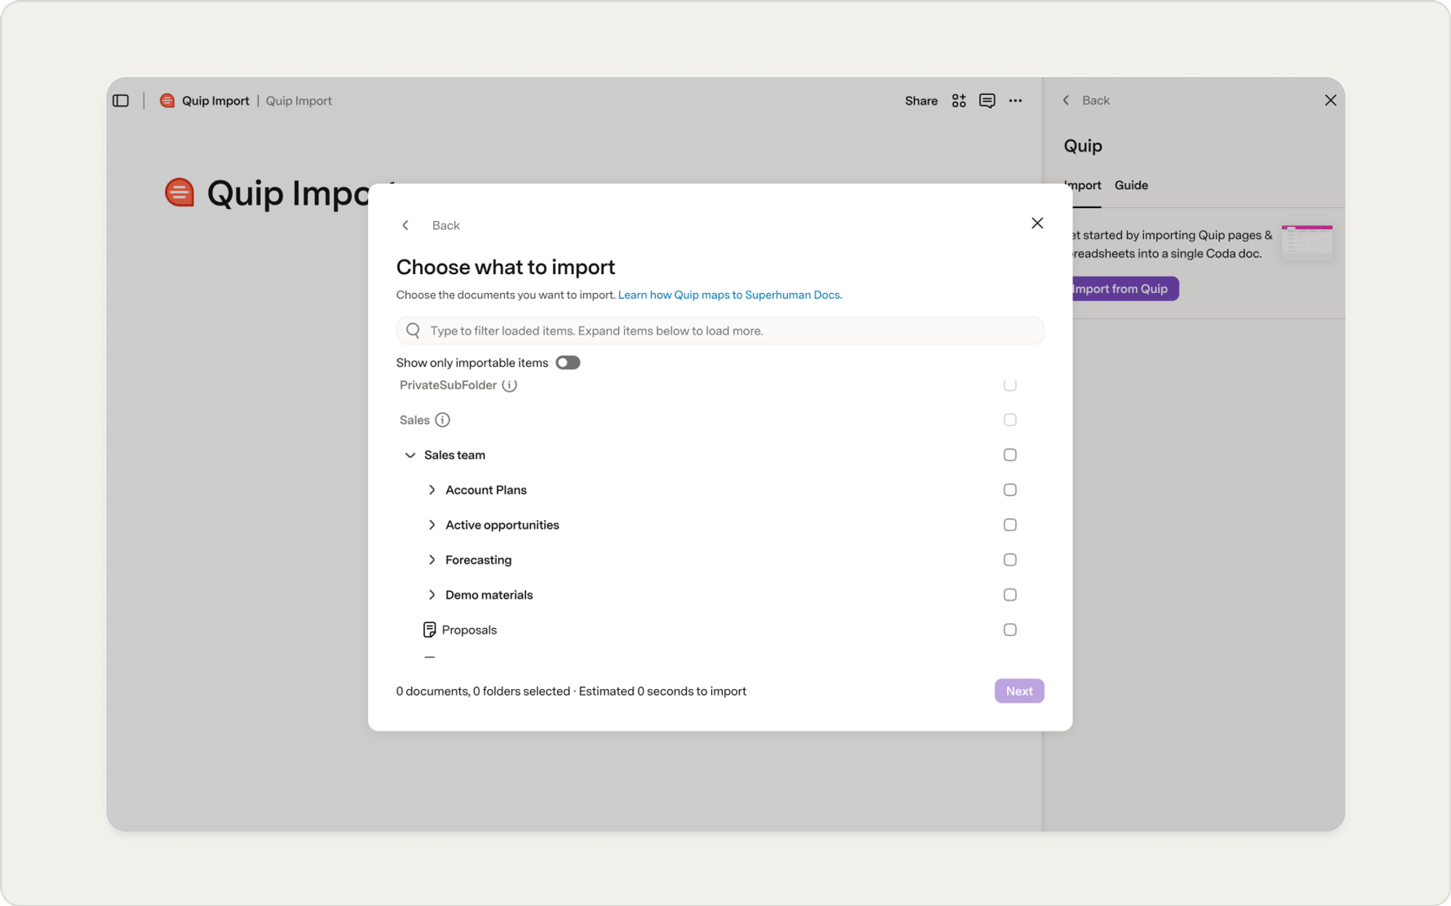1451x906 pixels.
Task: Click the grey Quip Import page name in header
Action: [x=299, y=101]
